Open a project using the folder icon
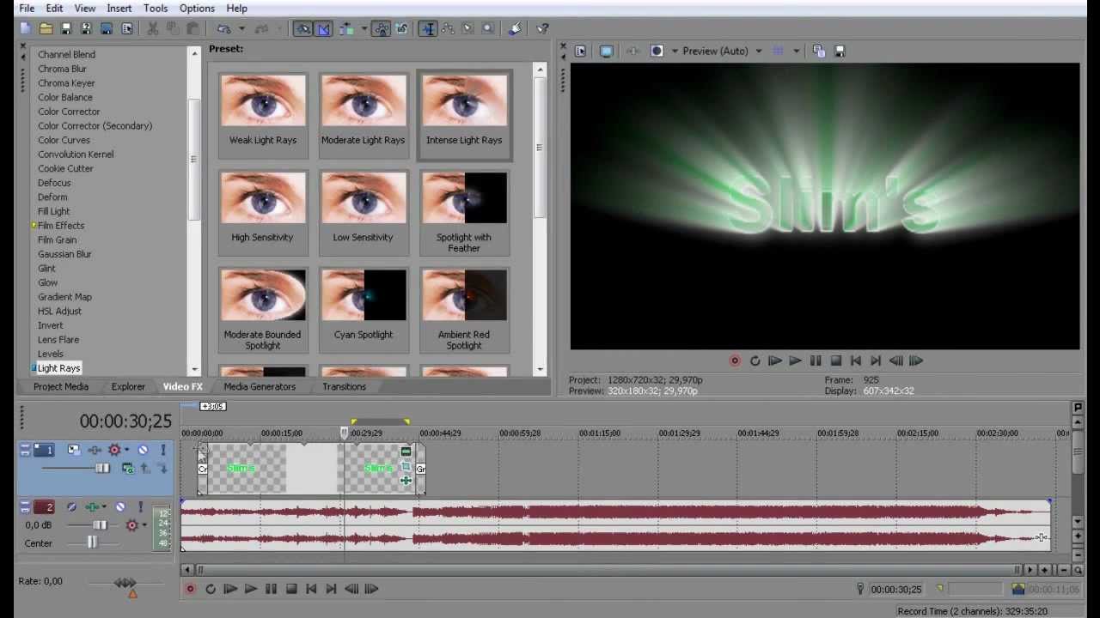 click(x=46, y=28)
